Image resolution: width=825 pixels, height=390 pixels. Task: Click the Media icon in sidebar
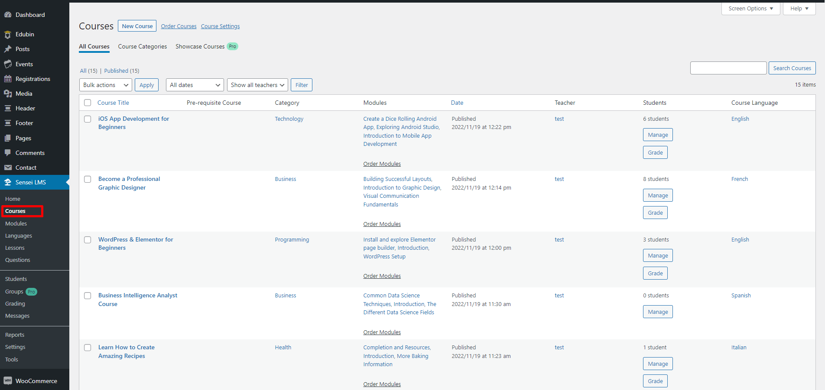[x=8, y=93]
